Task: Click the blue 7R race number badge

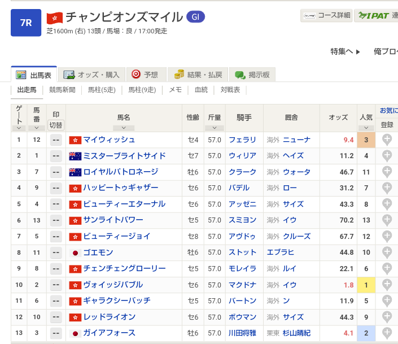Action: (x=26, y=23)
